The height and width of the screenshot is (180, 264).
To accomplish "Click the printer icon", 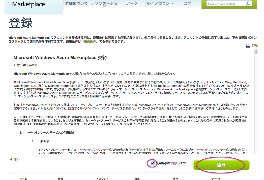I will 248,46.
